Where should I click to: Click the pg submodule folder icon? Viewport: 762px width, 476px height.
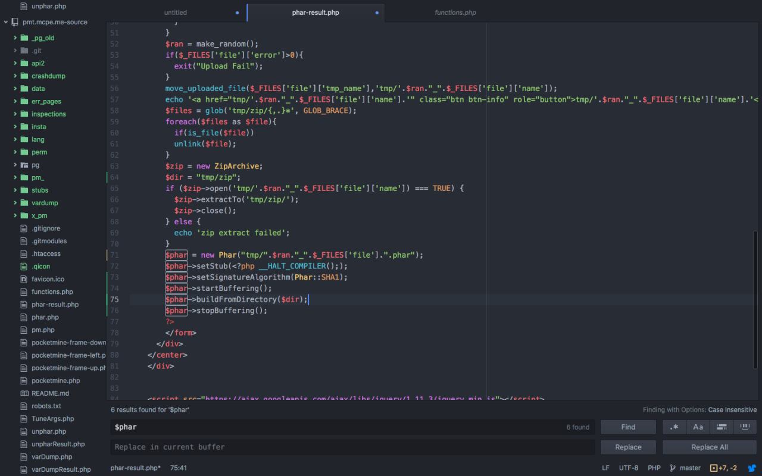click(24, 165)
